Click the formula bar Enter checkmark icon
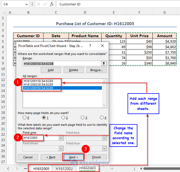The height and width of the screenshot is (172, 180). 45,4
